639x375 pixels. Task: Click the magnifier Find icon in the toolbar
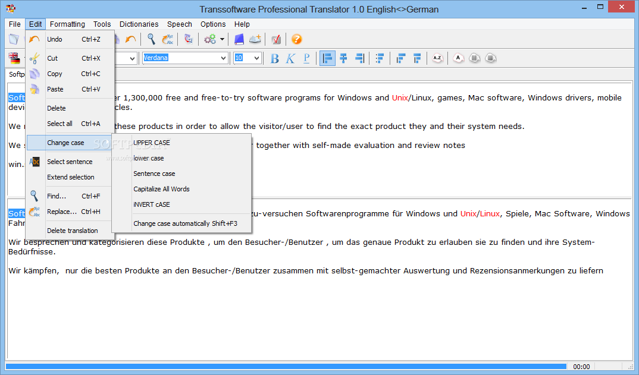(151, 39)
